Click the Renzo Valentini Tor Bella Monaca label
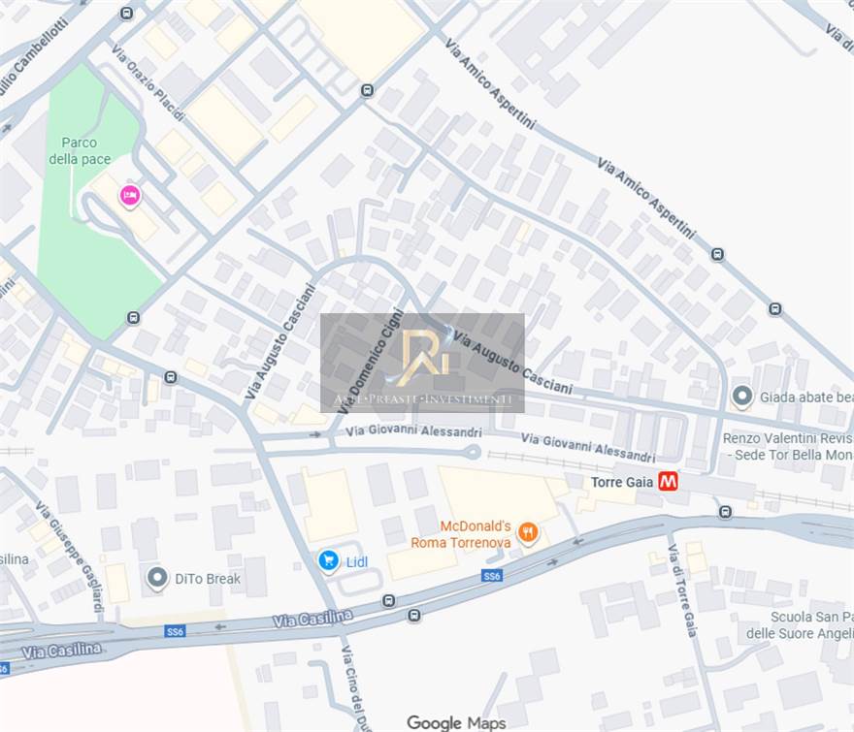 [x=788, y=446]
